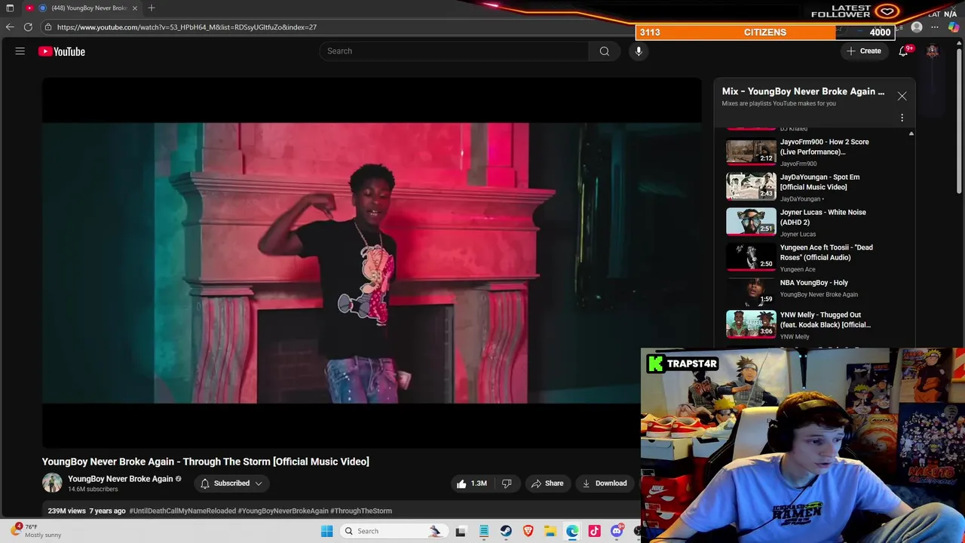Screen dimensions: 965x543
Task: Share the Through The Storm video
Action: [547, 483]
